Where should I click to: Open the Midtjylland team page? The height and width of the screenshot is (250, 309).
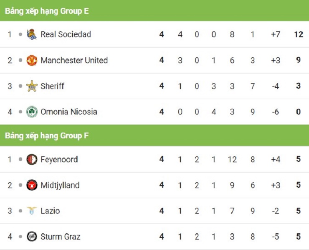[60, 185]
